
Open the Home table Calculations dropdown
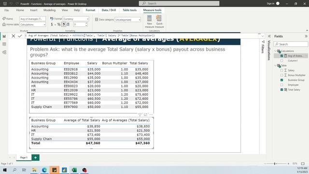[x=33, y=25]
